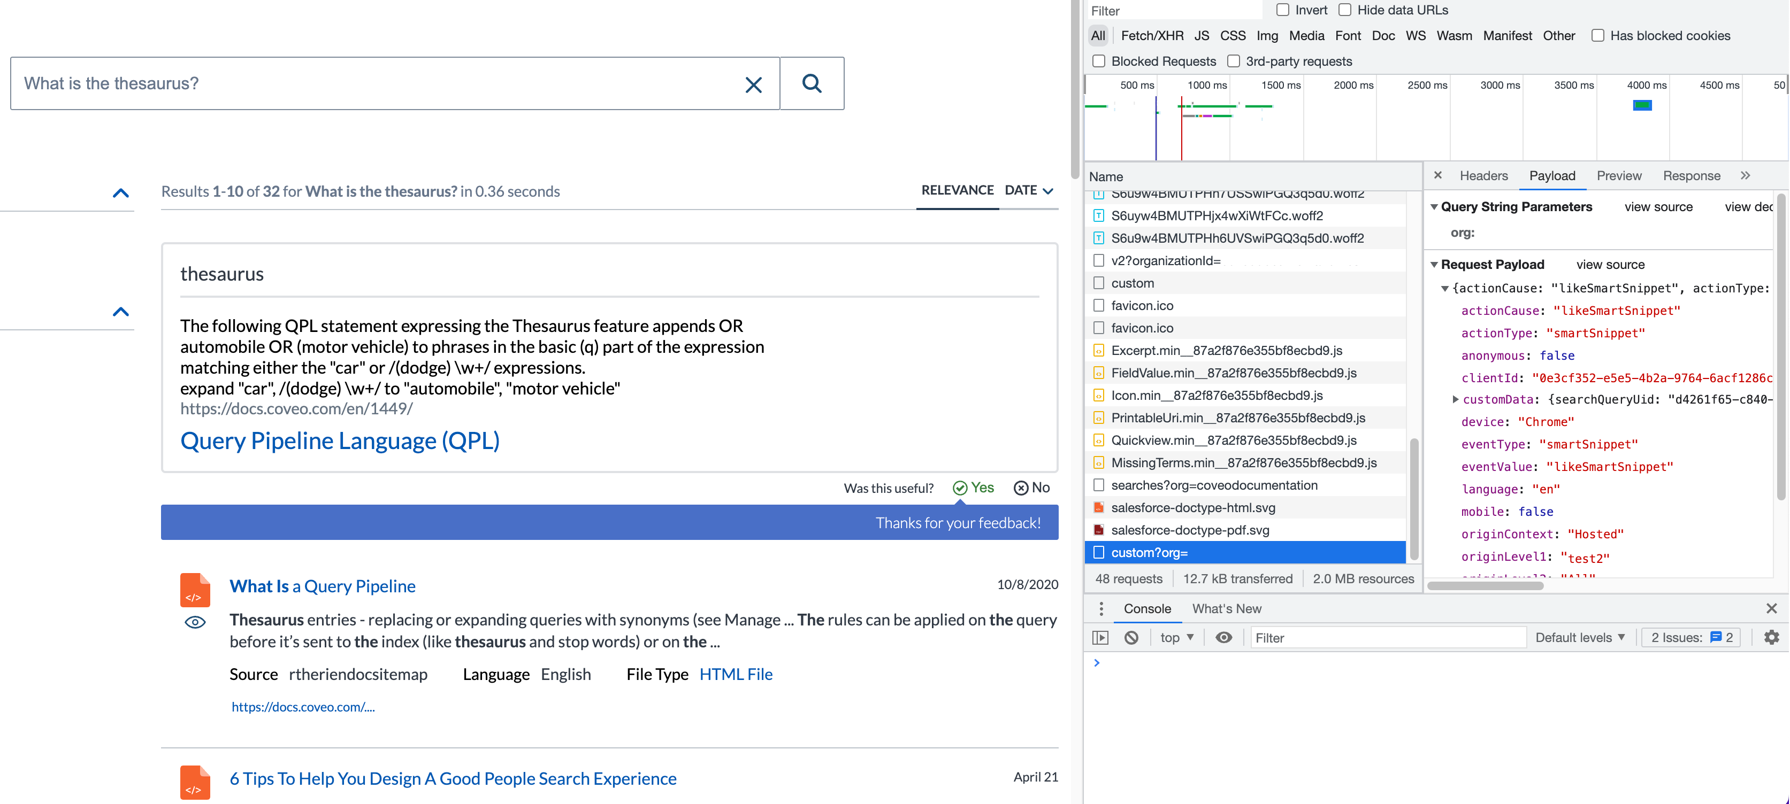Open the console top context dropdown
1790x804 pixels.
click(x=1176, y=637)
